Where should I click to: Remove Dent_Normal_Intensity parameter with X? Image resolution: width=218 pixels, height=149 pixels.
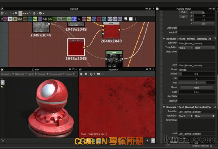tap(215, 107)
